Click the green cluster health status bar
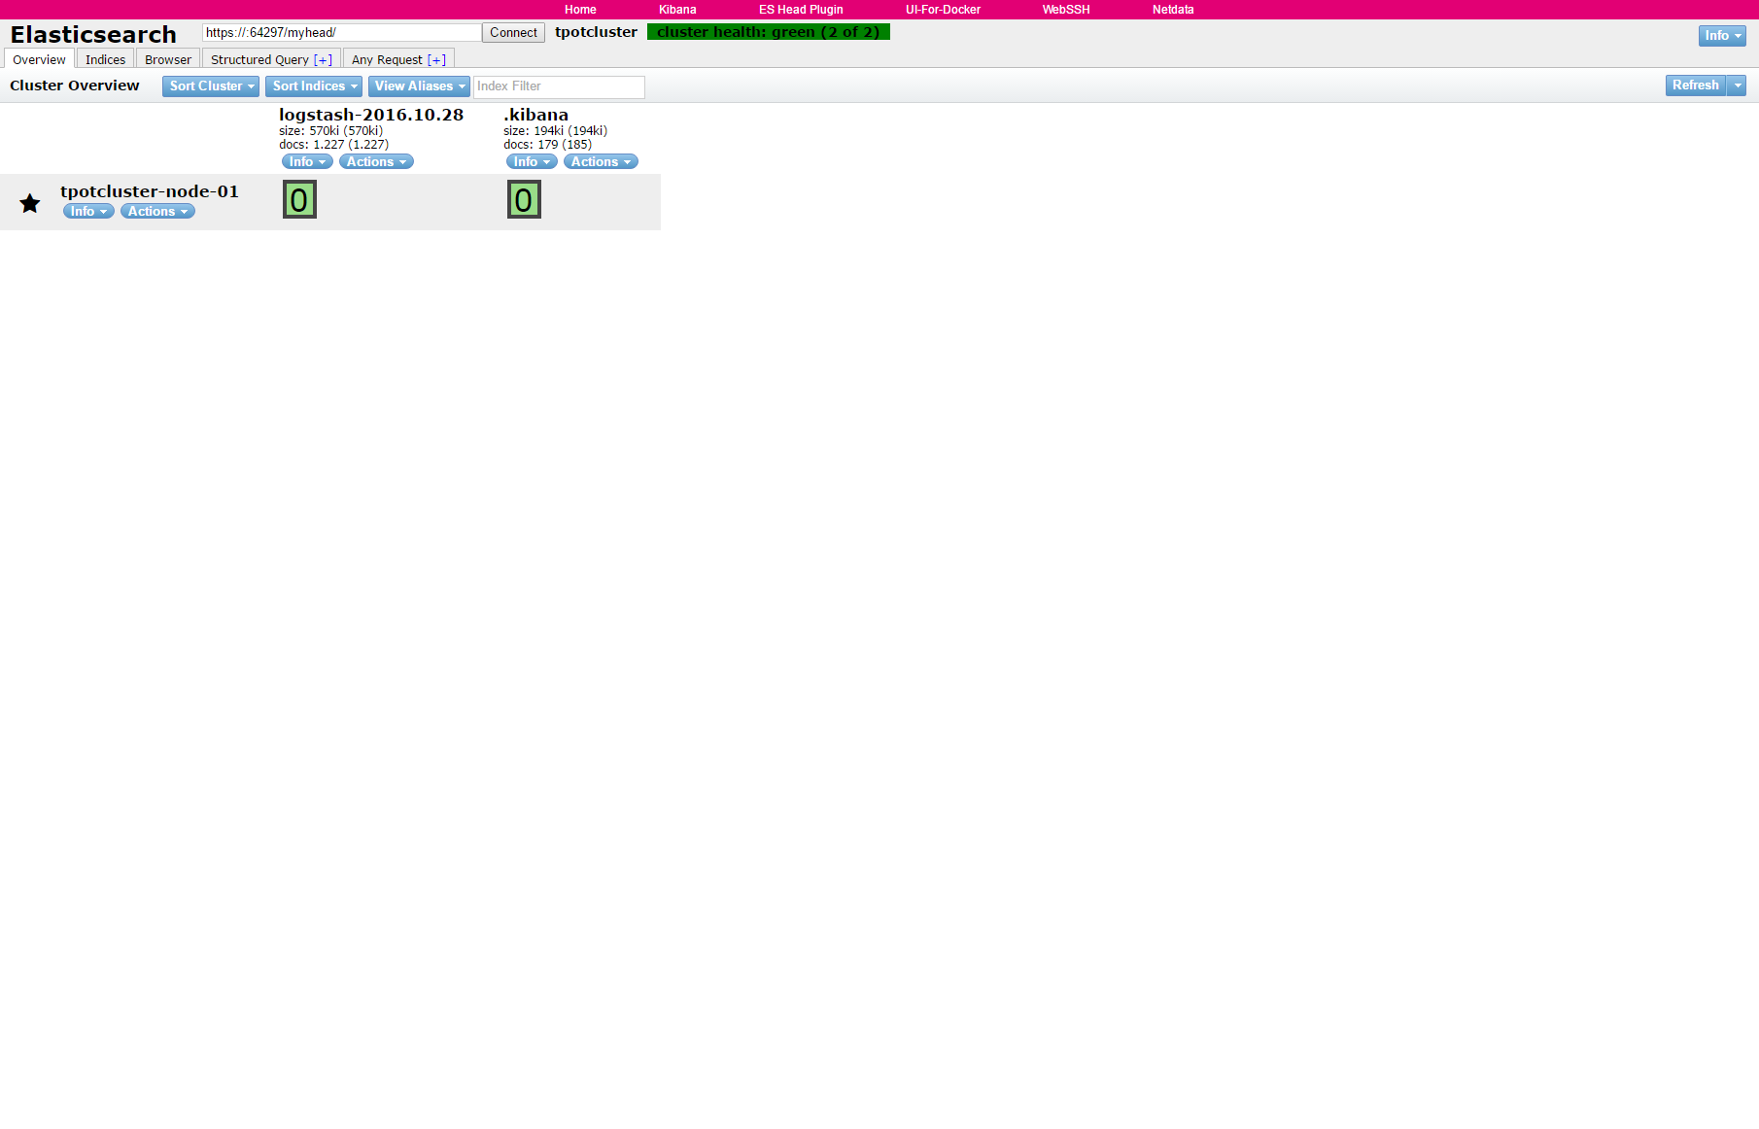The image size is (1759, 1129). click(768, 32)
